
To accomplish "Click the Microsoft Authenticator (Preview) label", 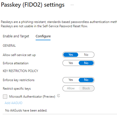I will coord(32,97).
